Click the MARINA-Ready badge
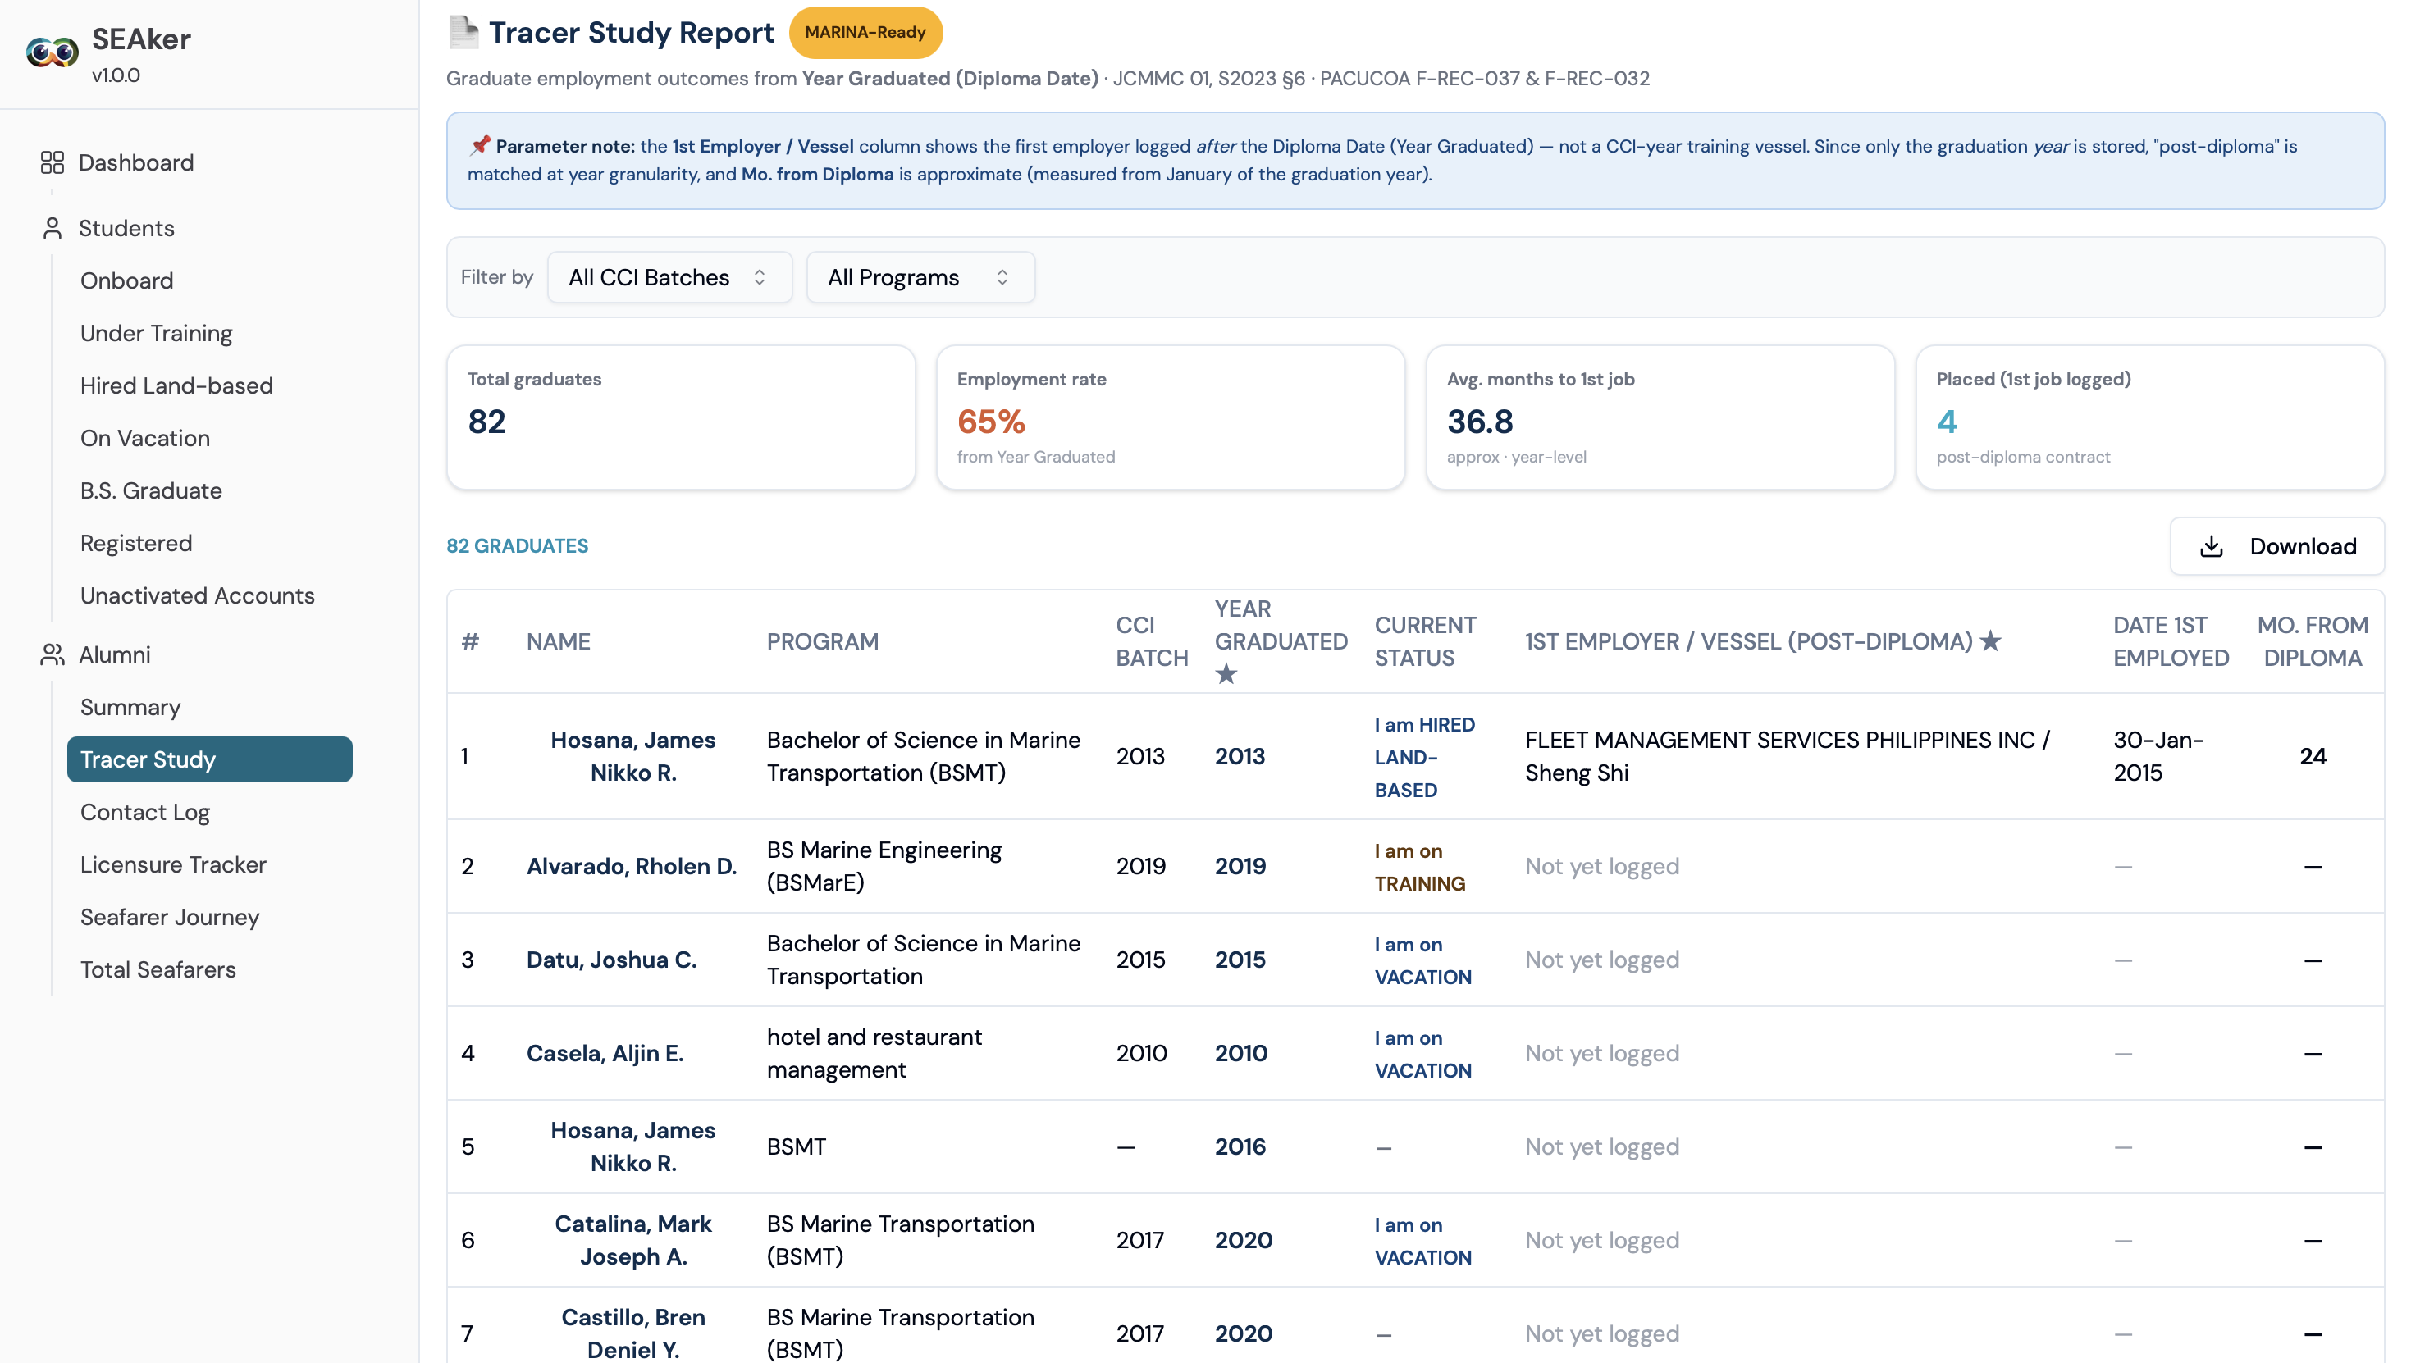 point(865,33)
